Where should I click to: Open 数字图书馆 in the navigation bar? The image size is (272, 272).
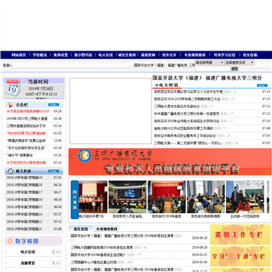coord(83,55)
